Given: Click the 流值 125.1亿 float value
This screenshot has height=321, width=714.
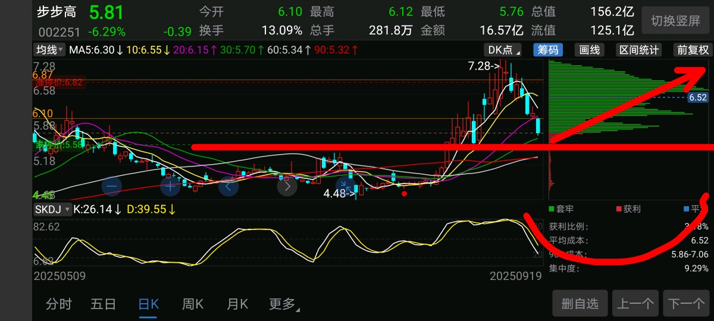Looking at the screenshot, I should (x=613, y=30).
